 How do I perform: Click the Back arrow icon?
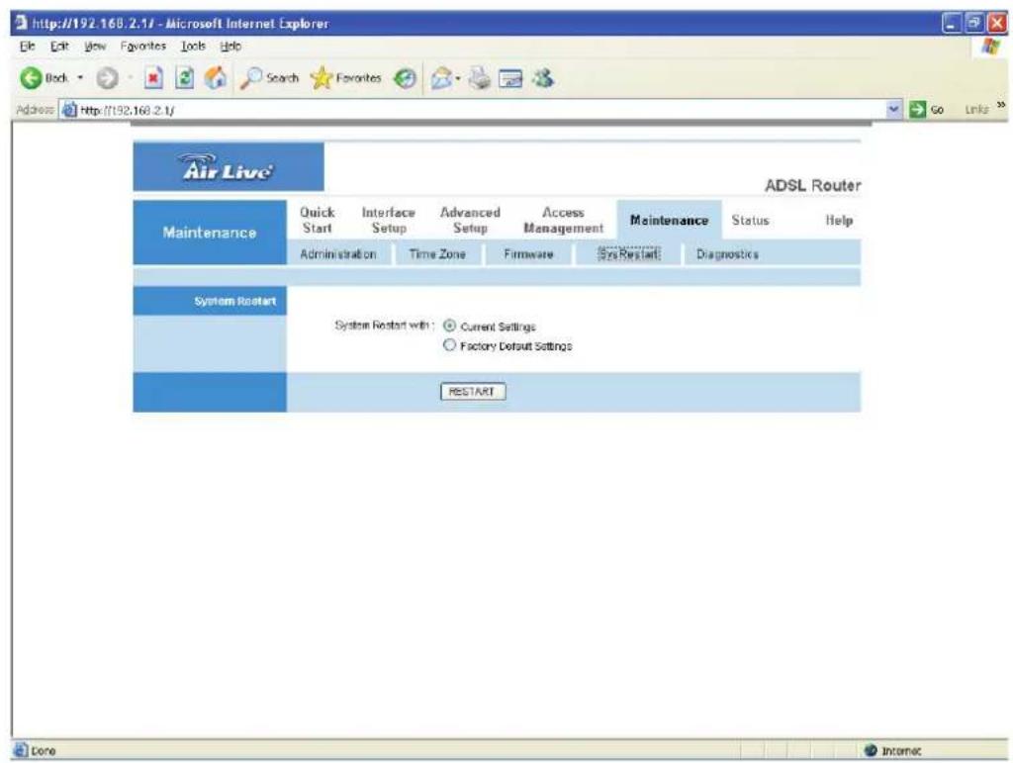pyautogui.click(x=31, y=78)
